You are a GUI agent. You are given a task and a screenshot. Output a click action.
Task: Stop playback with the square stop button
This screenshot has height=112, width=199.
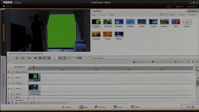click(x=40, y=58)
